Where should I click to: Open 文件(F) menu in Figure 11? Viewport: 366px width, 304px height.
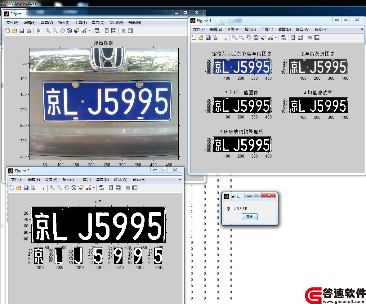click(x=12, y=23)
